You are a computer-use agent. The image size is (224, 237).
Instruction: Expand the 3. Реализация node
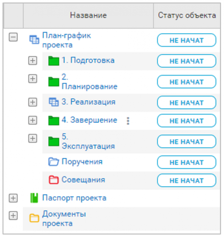(x=33, y=102)
